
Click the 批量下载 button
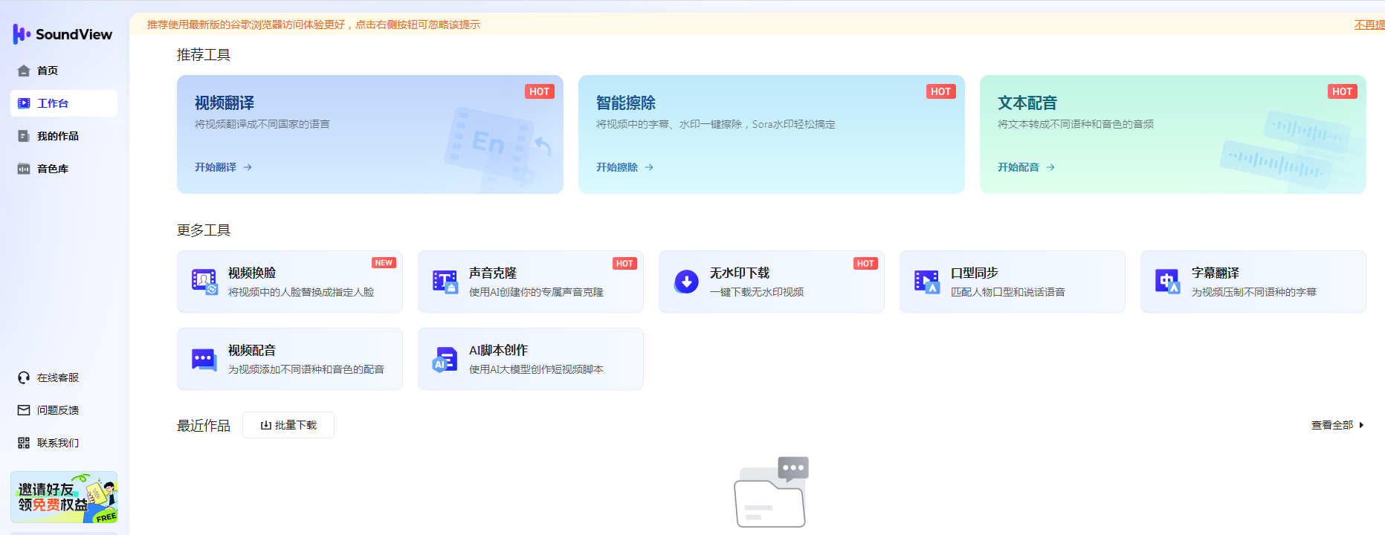click(288, 425)
